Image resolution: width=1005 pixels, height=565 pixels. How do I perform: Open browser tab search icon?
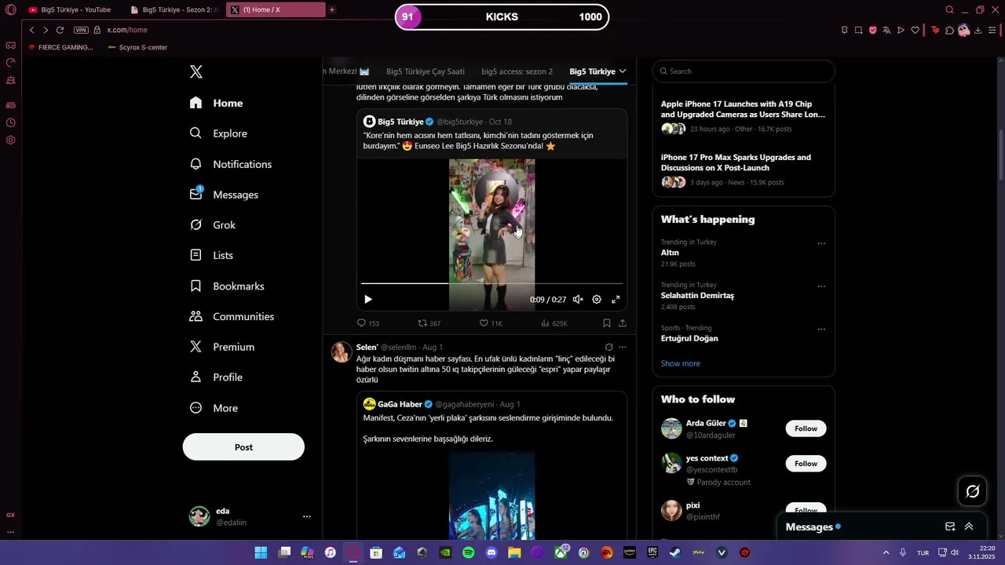[x=949, y=10]
